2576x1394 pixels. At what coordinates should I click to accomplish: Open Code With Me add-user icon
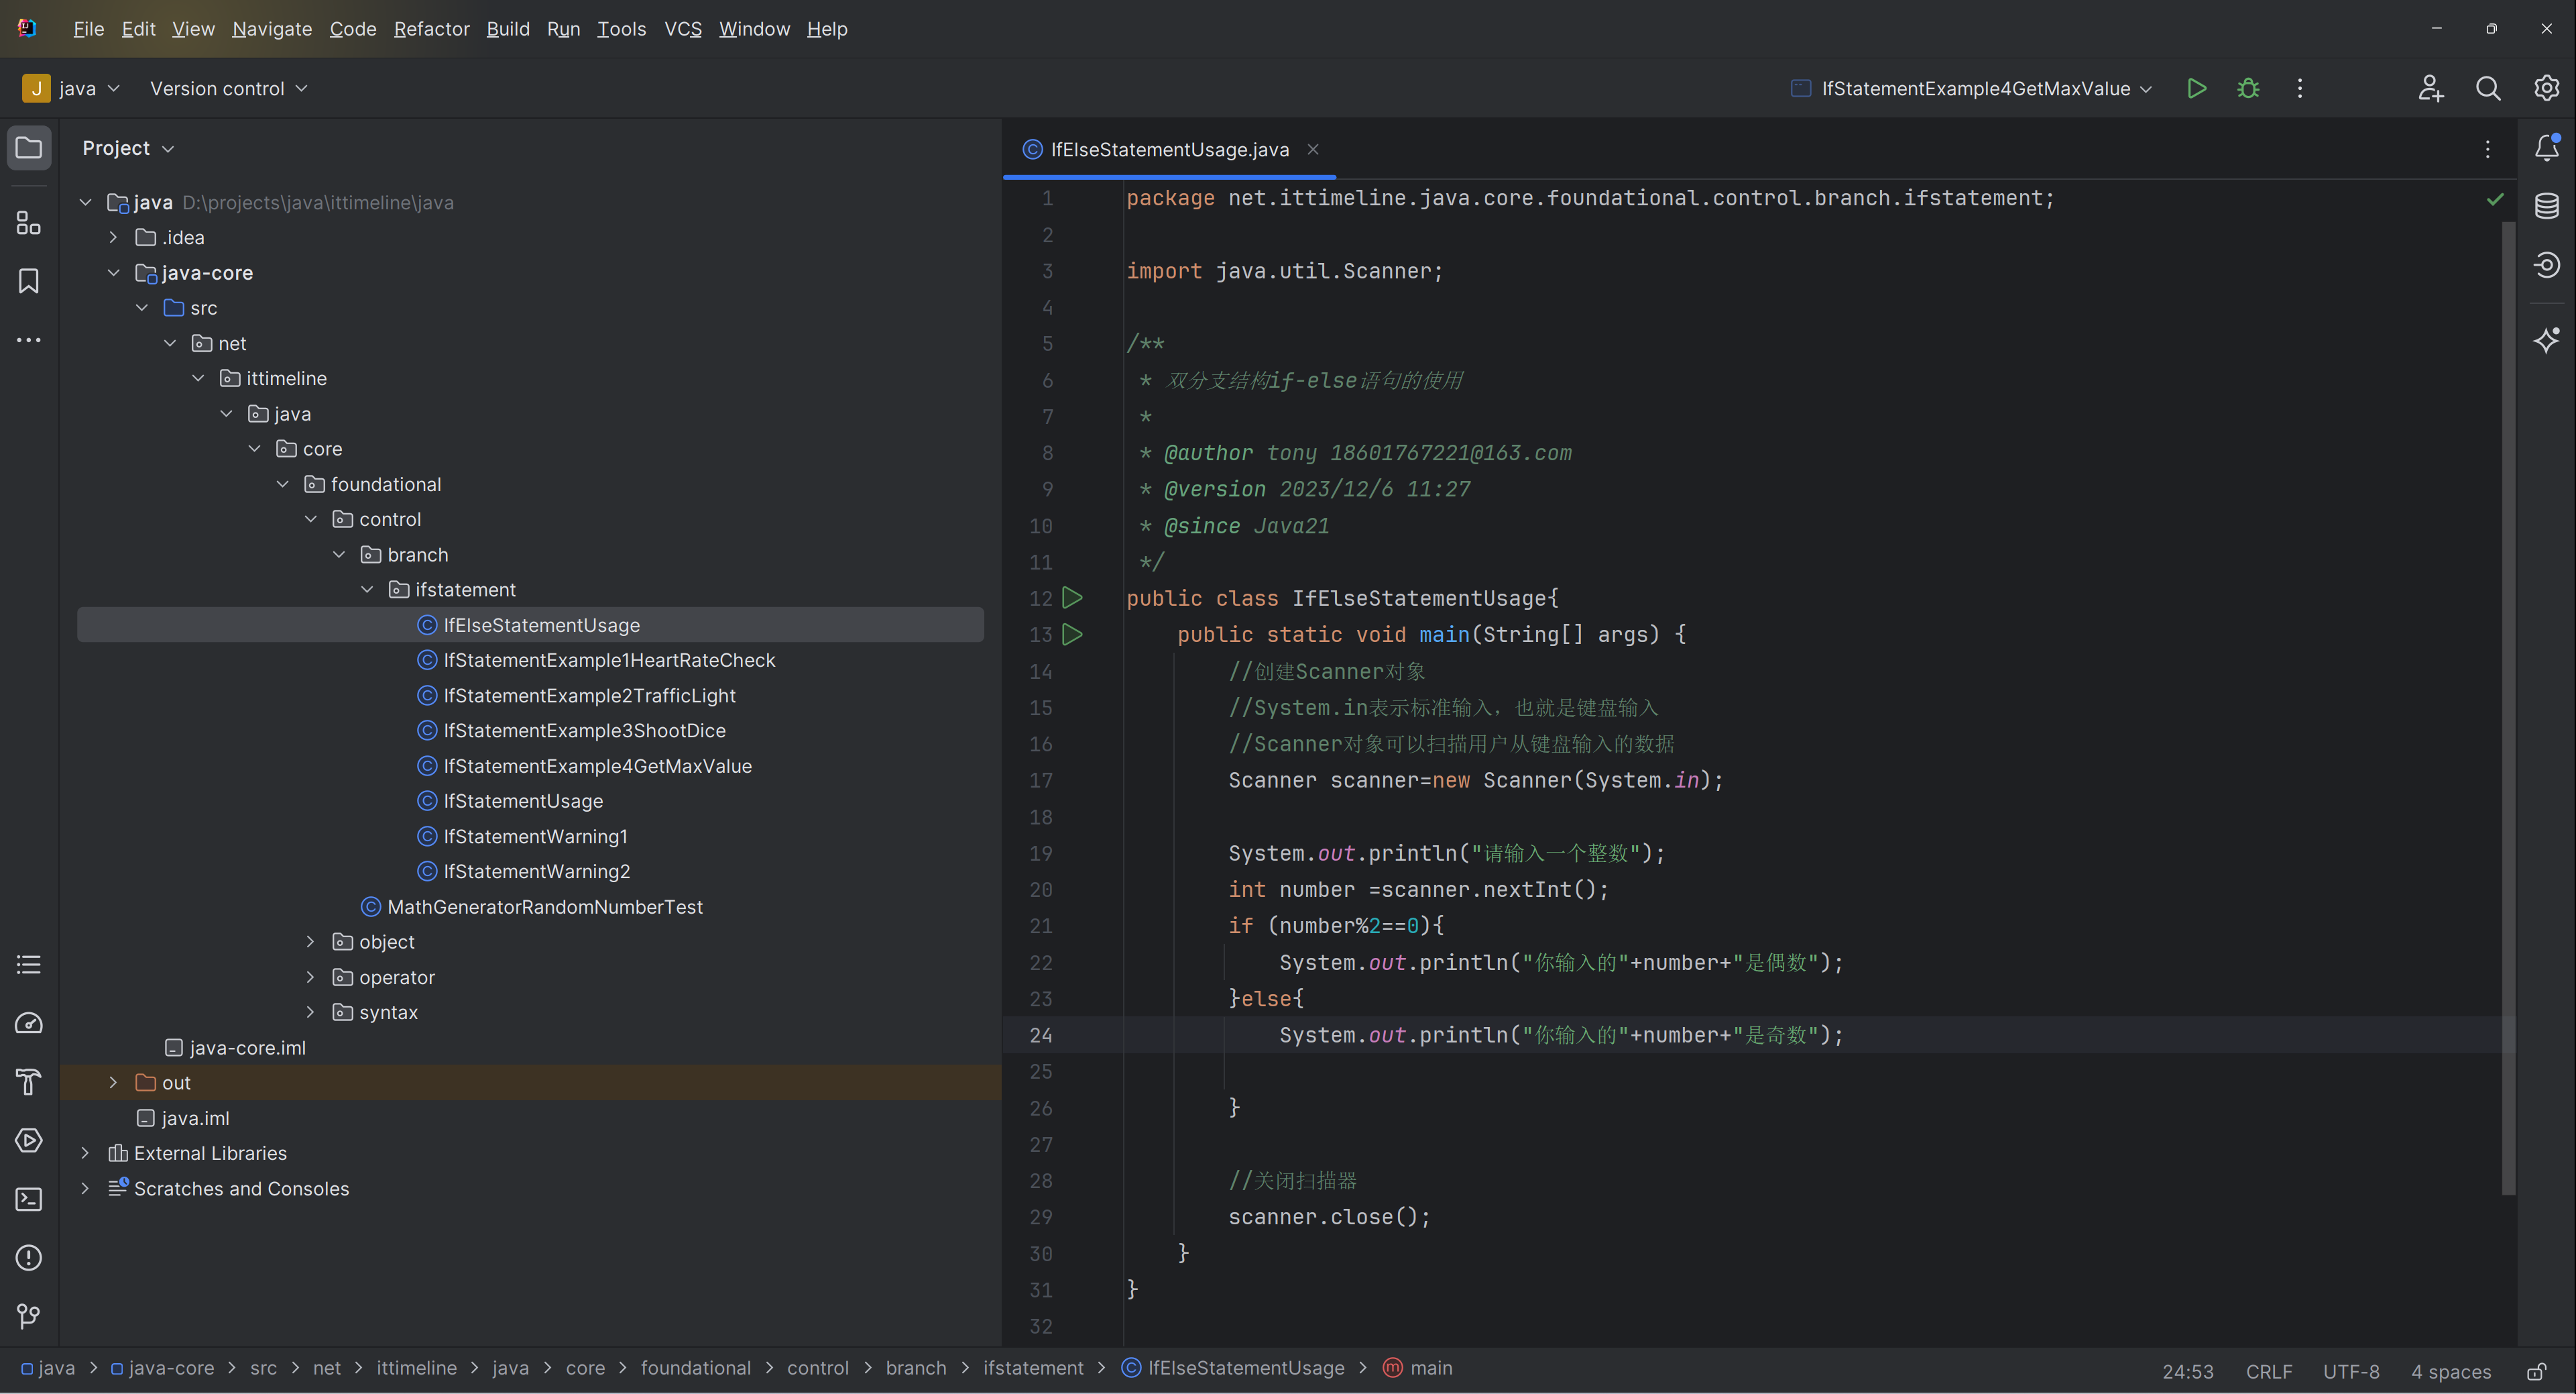pos(2431,88)
